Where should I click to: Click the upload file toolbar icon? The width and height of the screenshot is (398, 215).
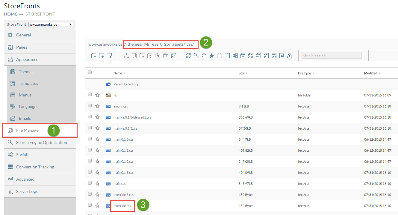tap(109, 56)
